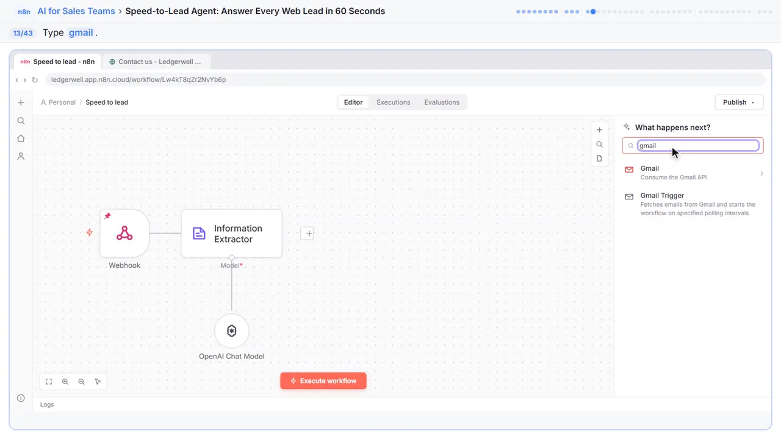Click the plus button at canvas top-right
The image size is (781, 439).
tap(599, 130)
